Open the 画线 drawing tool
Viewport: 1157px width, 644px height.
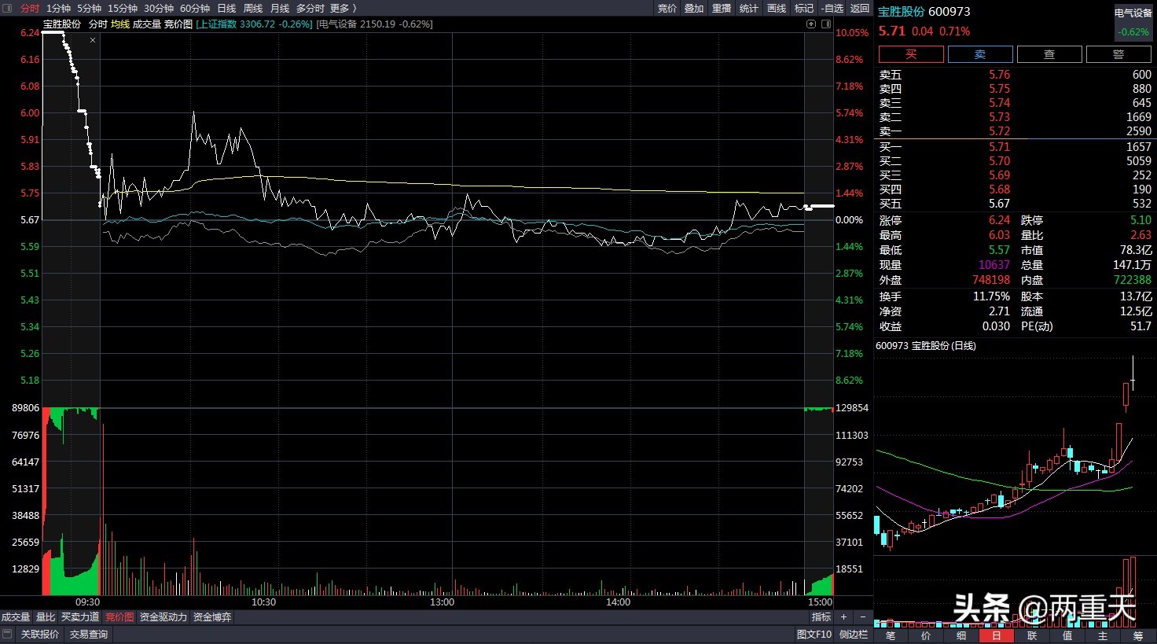pyautogui.click(x=777, y=8)
